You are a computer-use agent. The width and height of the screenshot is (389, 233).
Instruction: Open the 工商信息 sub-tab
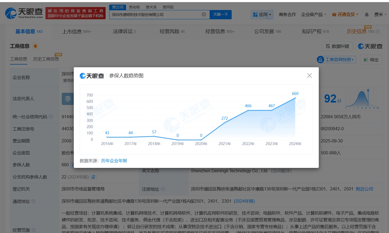[x=19, y=59]
